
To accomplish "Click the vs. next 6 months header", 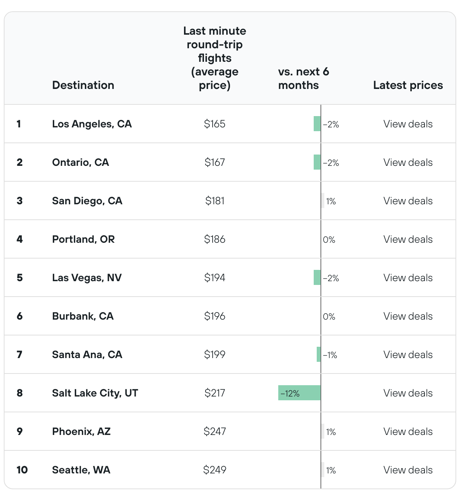I will coord(304,78).
